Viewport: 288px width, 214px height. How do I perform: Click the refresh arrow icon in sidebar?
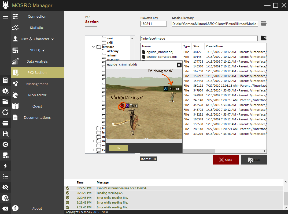point(5,112)
